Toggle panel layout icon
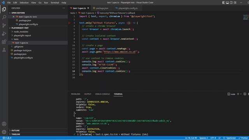 click(227, 3)
